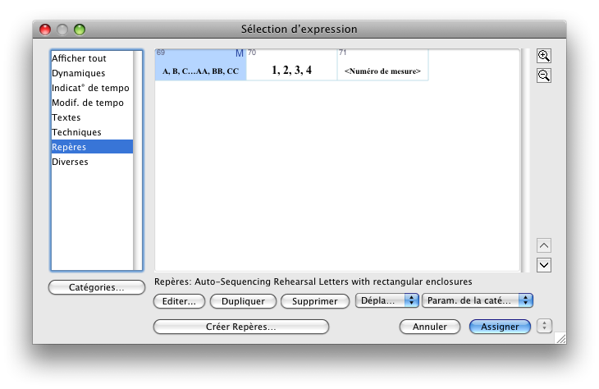Click the scroll down arrow icon

(543, 265)
